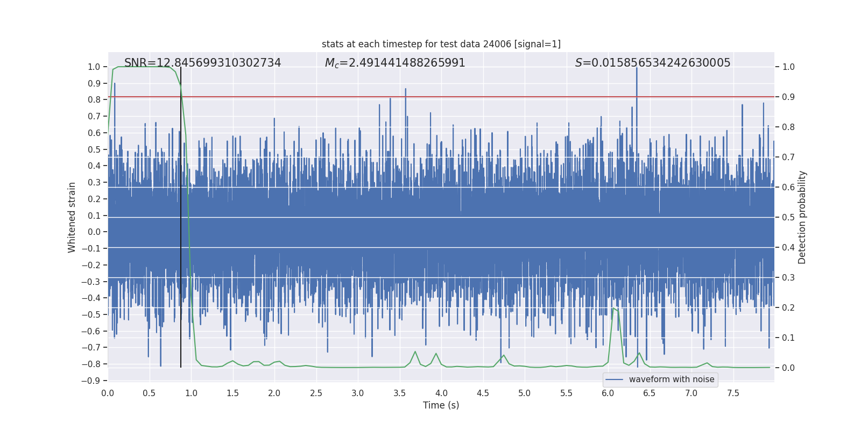Image resolution: width=861 pixels, height=430 pixels.
Task: Select the 'waveform with noise' legend label
Action: (x=671, y=379)
